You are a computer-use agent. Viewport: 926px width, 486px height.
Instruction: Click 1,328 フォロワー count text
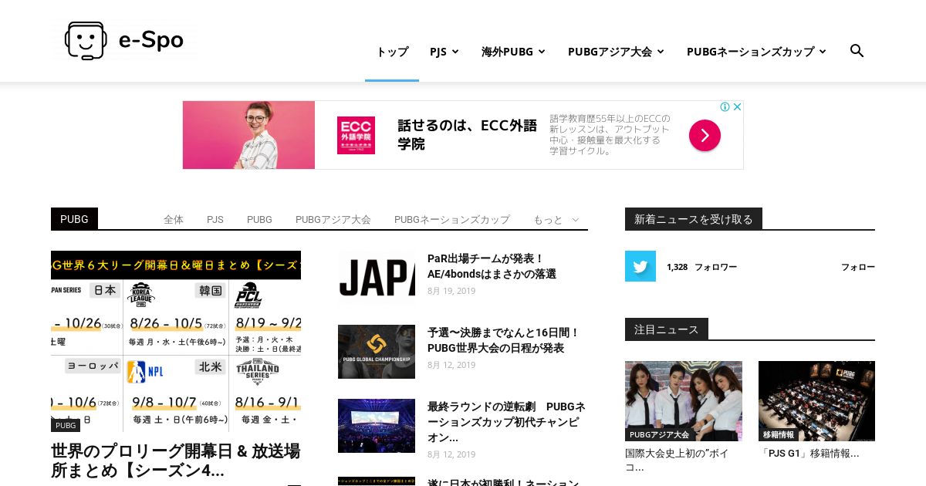click(x=701, y=267)
